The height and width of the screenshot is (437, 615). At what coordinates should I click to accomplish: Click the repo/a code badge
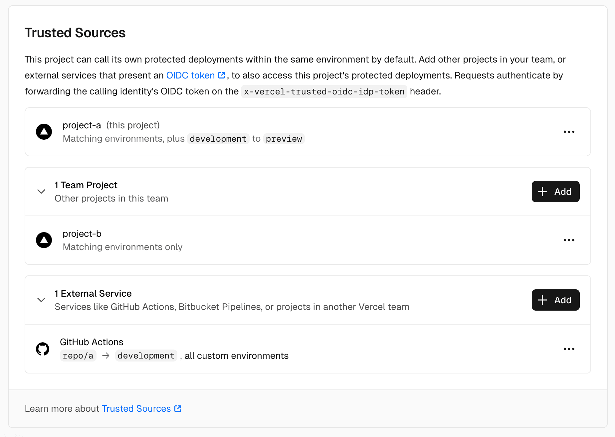(78, 356)
